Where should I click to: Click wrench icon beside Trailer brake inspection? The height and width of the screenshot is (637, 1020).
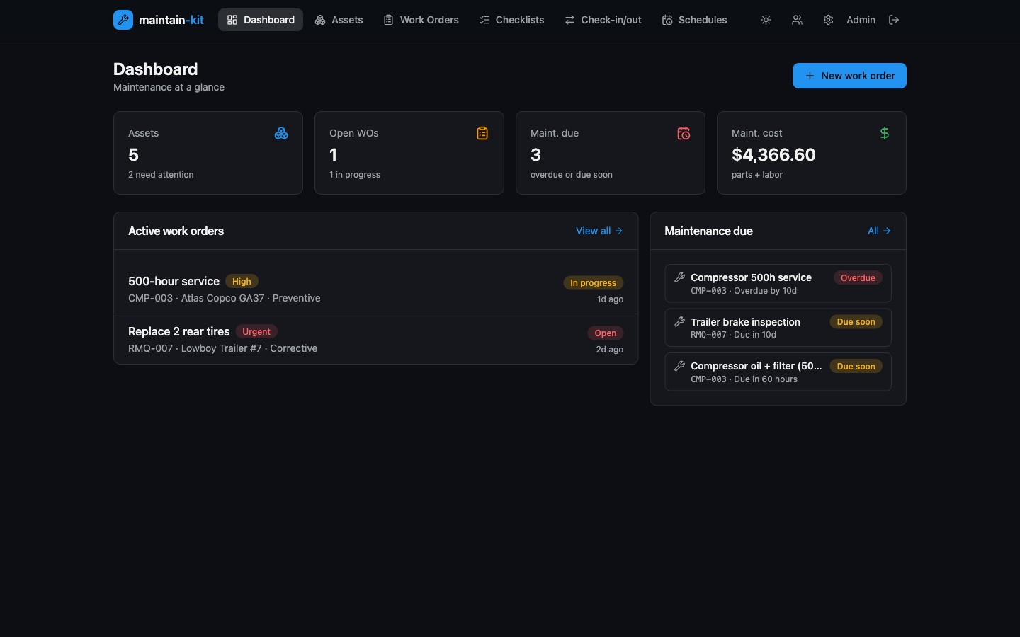tap(679, 321)
